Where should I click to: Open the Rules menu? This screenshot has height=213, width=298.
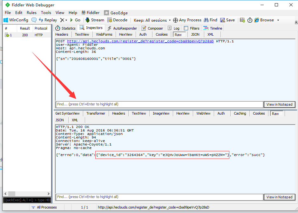(x=31, y=13)
